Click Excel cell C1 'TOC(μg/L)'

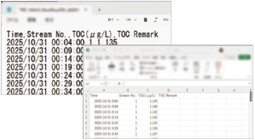pyautogui.click(x=147, y=95)
